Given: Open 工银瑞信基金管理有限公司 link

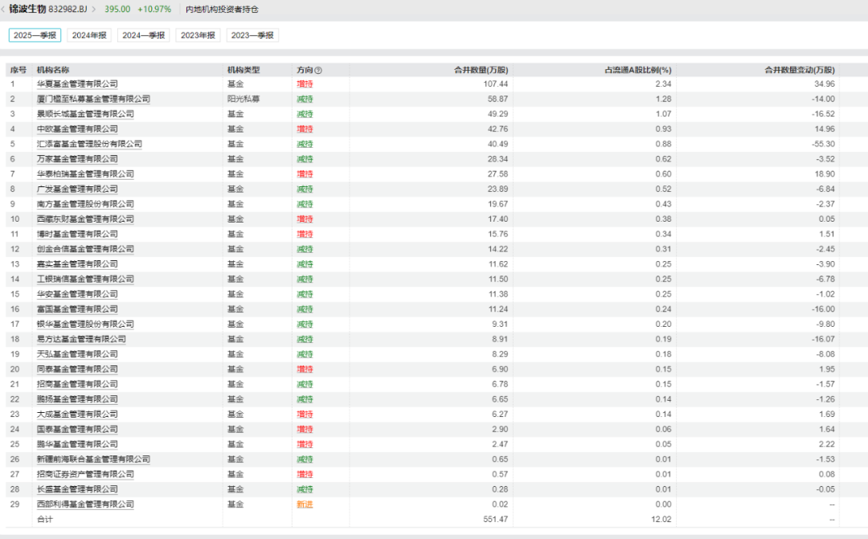Looking at the screenshot, I should pos(85,279).
